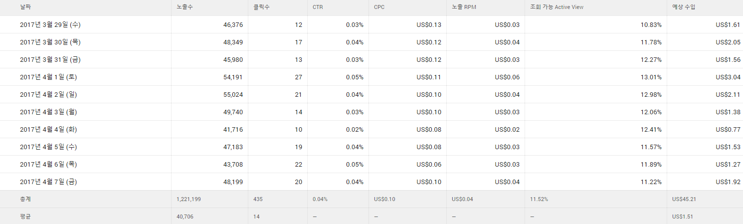This screenshot has width=743, height=224.
Task: Sort by the 노출 RPM column header
Action: [x=464, y=7]
